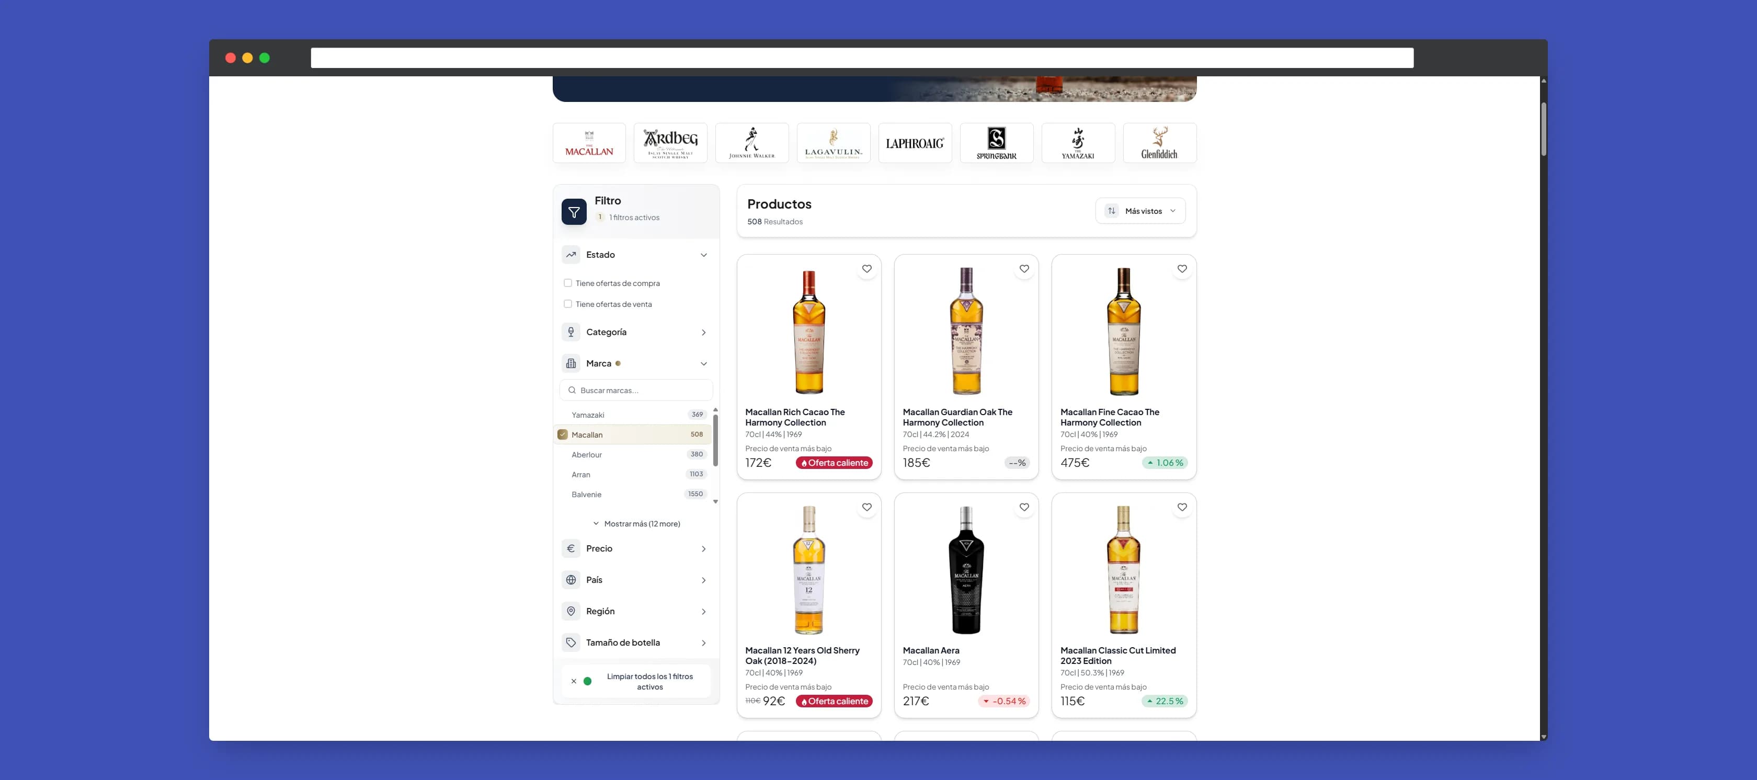Viewport: 1757px width, 780px height.
Task: Click the Marca building icon
Action: pyautogui.click(x=571, y=363)
